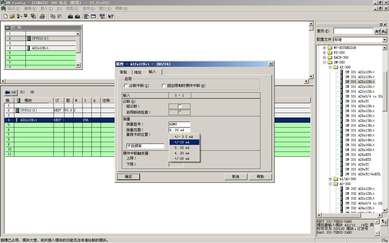Image resolution: width=389 pixels, height=243 pixels.
Task: Enable the 超出限制时硬件中断 checkbox
Action: (164, 86)
